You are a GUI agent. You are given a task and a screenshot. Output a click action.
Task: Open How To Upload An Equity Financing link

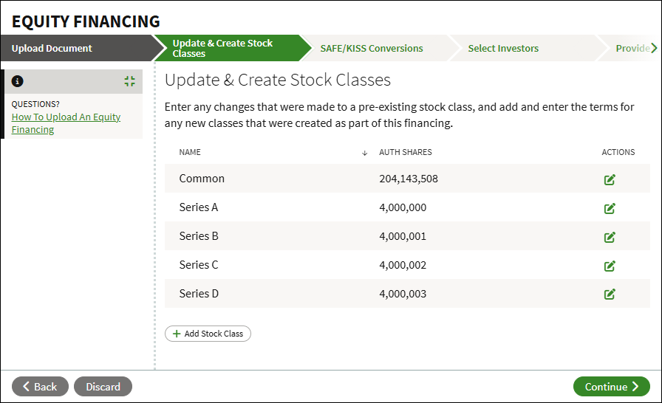point(66,123)
